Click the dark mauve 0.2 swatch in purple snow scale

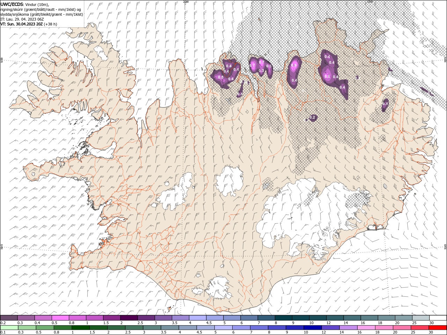pos(9,318)
